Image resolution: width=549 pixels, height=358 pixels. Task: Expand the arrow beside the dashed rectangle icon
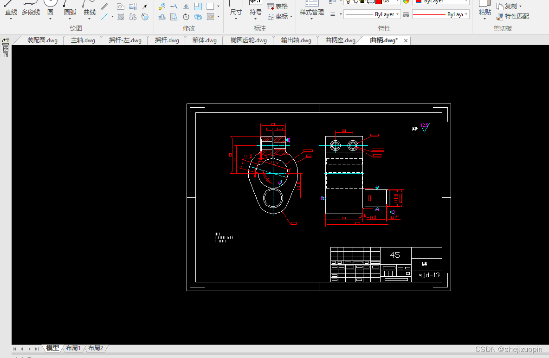tap(218, 7)
